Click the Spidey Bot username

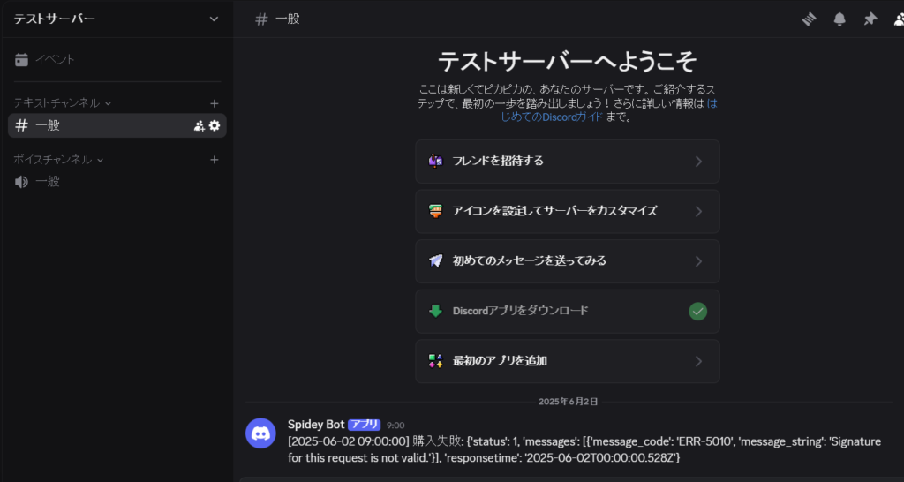coord(316,425)
